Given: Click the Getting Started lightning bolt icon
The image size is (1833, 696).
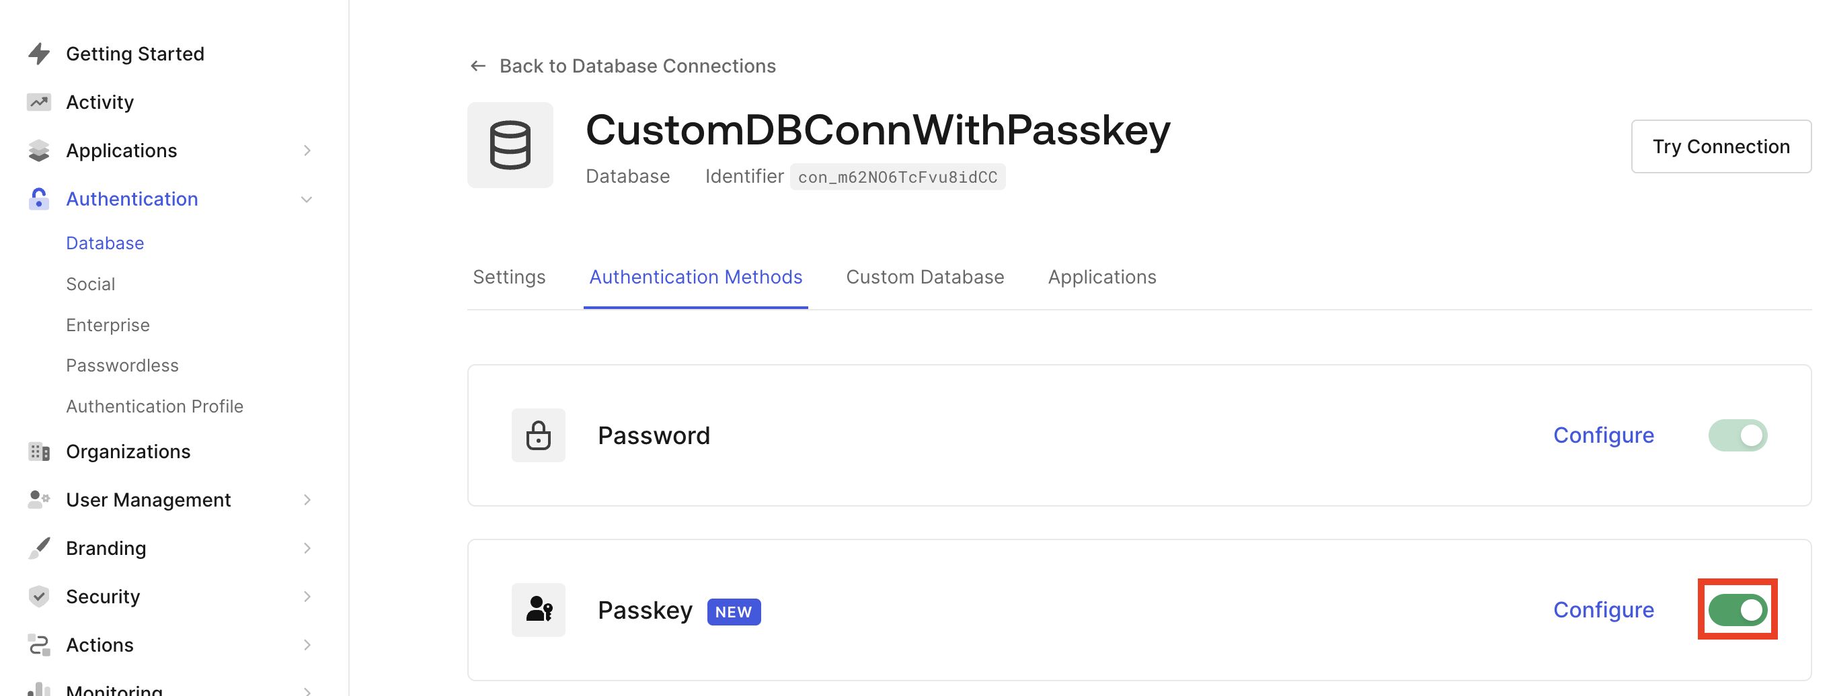Looking at the screenshot, I should 39,54.
